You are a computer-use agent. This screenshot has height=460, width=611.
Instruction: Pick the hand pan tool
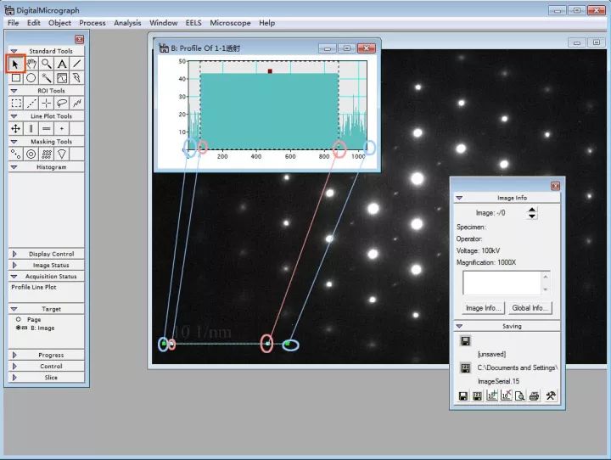(31, 64)
